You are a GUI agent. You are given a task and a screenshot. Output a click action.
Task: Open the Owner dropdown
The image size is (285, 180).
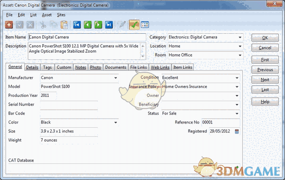click(x=237, y=95)
